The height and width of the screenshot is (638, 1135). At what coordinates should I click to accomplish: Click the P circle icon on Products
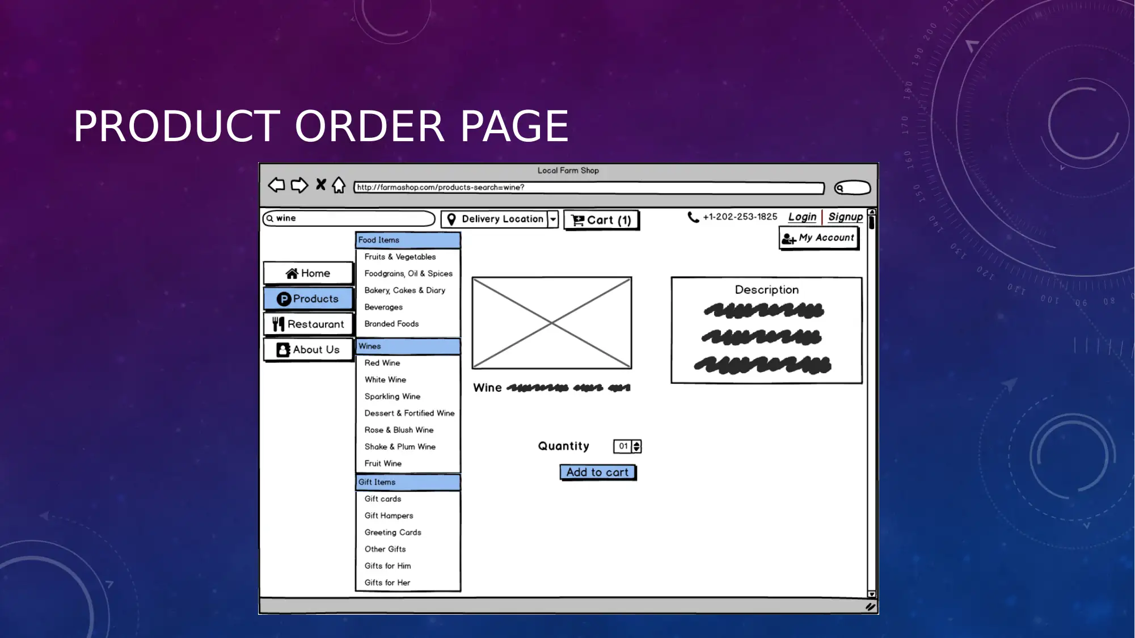[284, 299]
